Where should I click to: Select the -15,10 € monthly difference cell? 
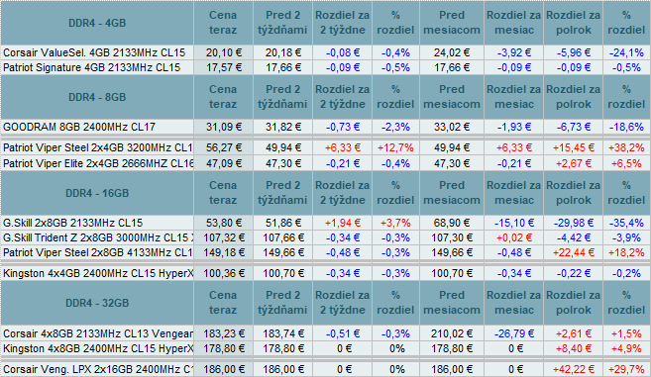pyautogui.click(x=514, y=223)
